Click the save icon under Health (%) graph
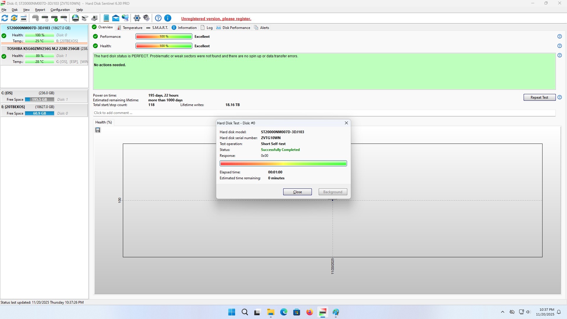The image size is (567, 319). pos(98,130)
